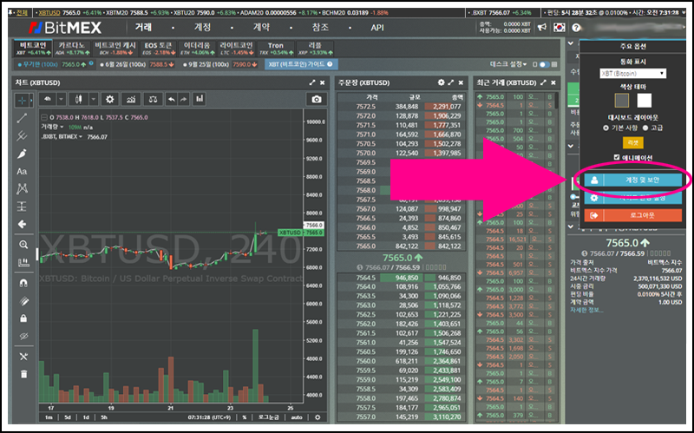Open the 자세한 정보 link
The height and width of the screenshot is (433, 694).
(586, 310)
